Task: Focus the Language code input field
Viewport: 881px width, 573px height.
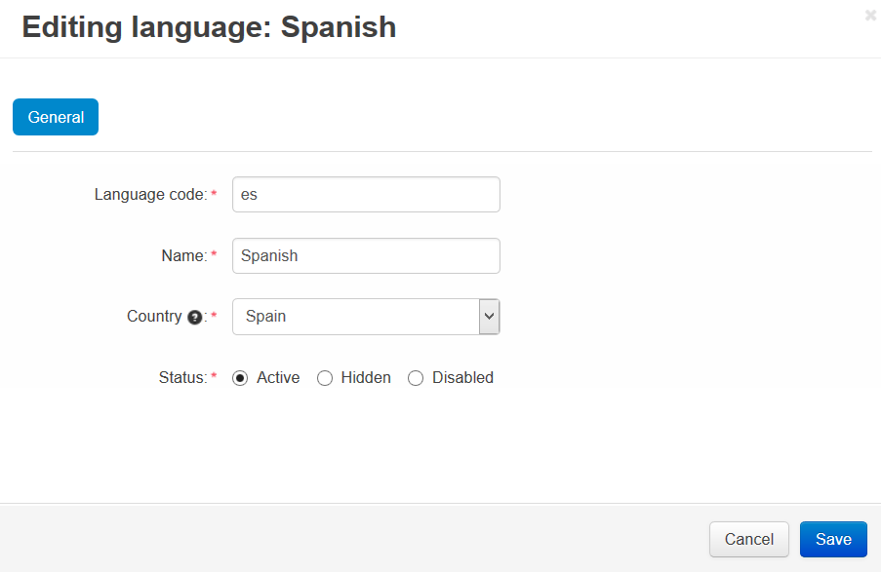Action: pyautogui.click(x=366, y=195)
